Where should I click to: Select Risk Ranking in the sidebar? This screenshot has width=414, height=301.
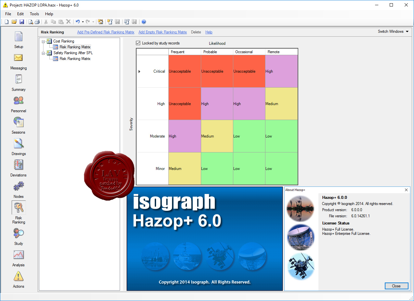tap(18, 213)
